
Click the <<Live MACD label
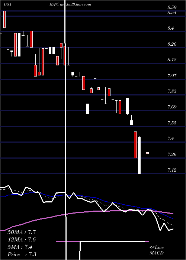pos(157,250)
